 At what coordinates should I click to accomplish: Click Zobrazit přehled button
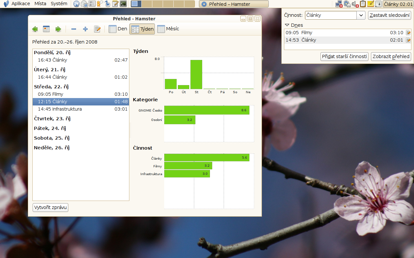point(391,56)
